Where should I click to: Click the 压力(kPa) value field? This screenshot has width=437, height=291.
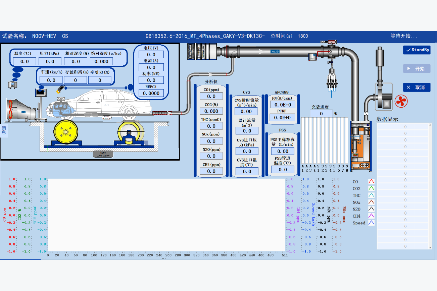(50, 61)
